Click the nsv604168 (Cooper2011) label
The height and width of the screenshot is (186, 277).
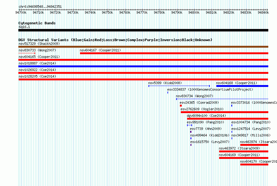point(237,83)
